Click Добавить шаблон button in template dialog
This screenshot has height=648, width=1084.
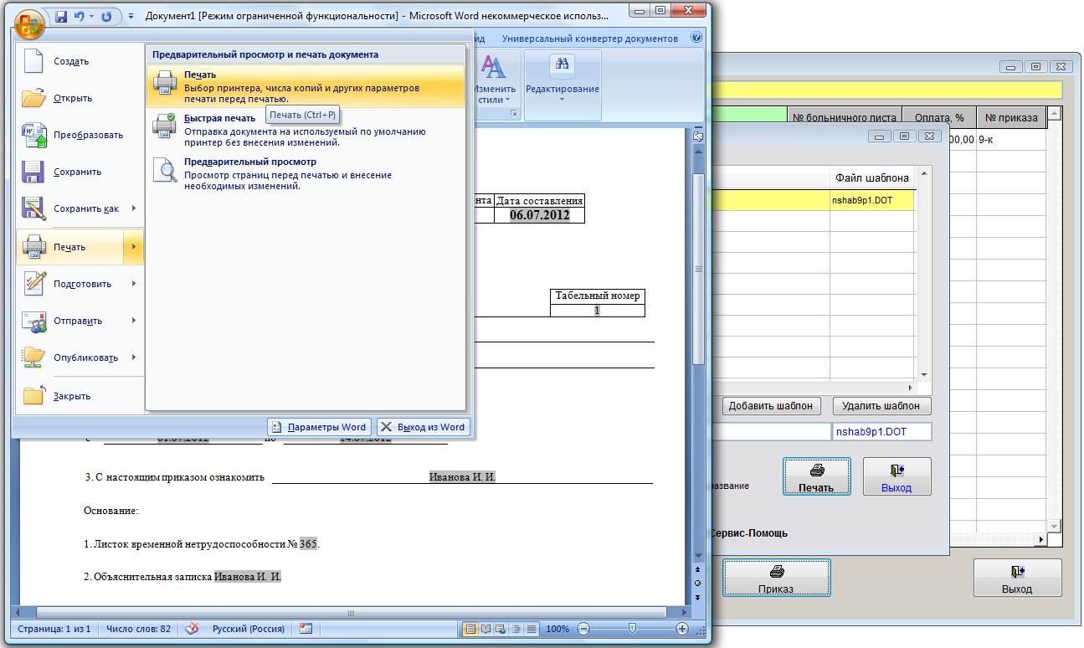click(771, 406)
